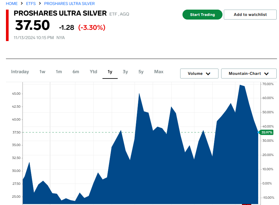Click the 70.00% percent axis label
This screenshot has width=279, height=205.
(268, 84)
